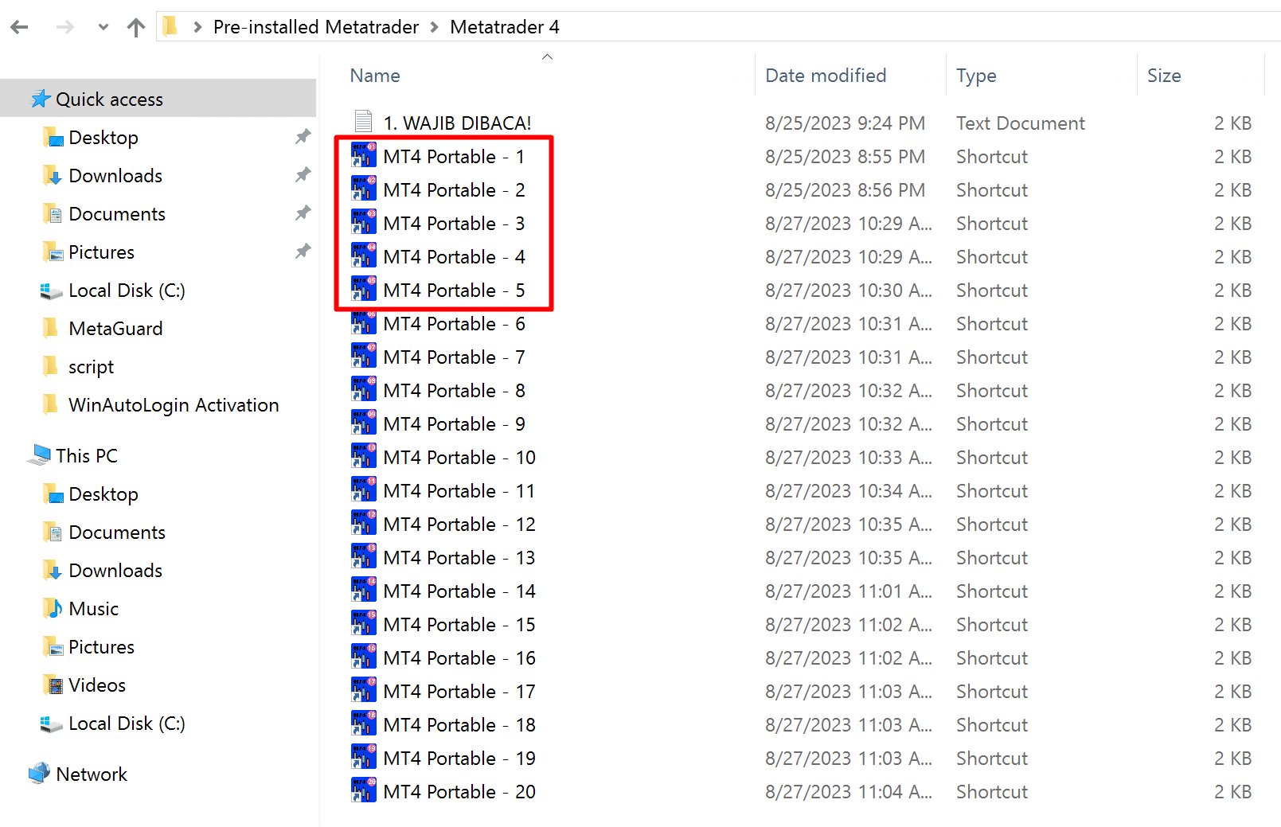Click the MT4 Portable - 14 icon
Image resolution: width=1281 pixels, height=827 pixels.
pyautogui.click(x=364, y=590)
